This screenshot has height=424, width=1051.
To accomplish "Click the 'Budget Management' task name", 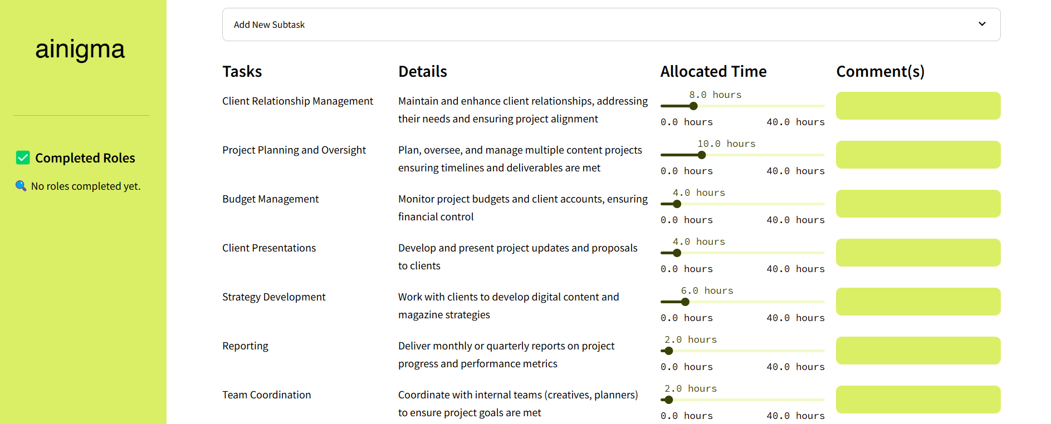I will (271, 199).
